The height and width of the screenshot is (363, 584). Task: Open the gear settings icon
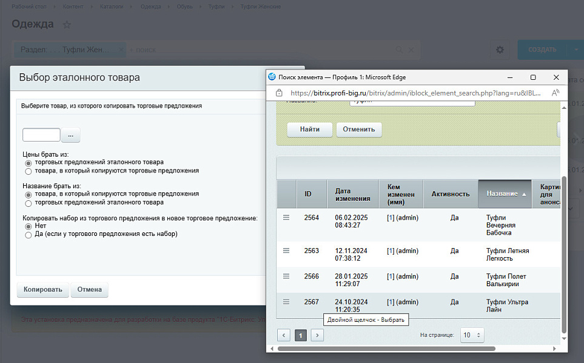click(500, 50)
